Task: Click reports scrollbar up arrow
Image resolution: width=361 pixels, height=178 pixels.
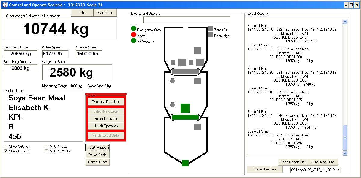Action: click(x=345, y=22)
